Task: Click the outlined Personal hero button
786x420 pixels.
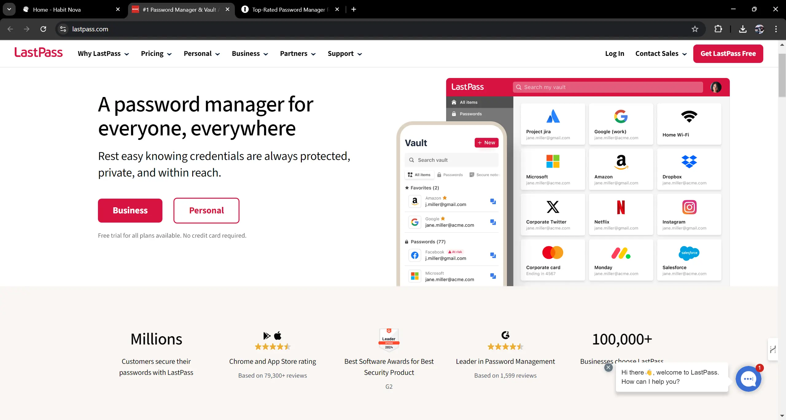Action: tap(206, 211)
